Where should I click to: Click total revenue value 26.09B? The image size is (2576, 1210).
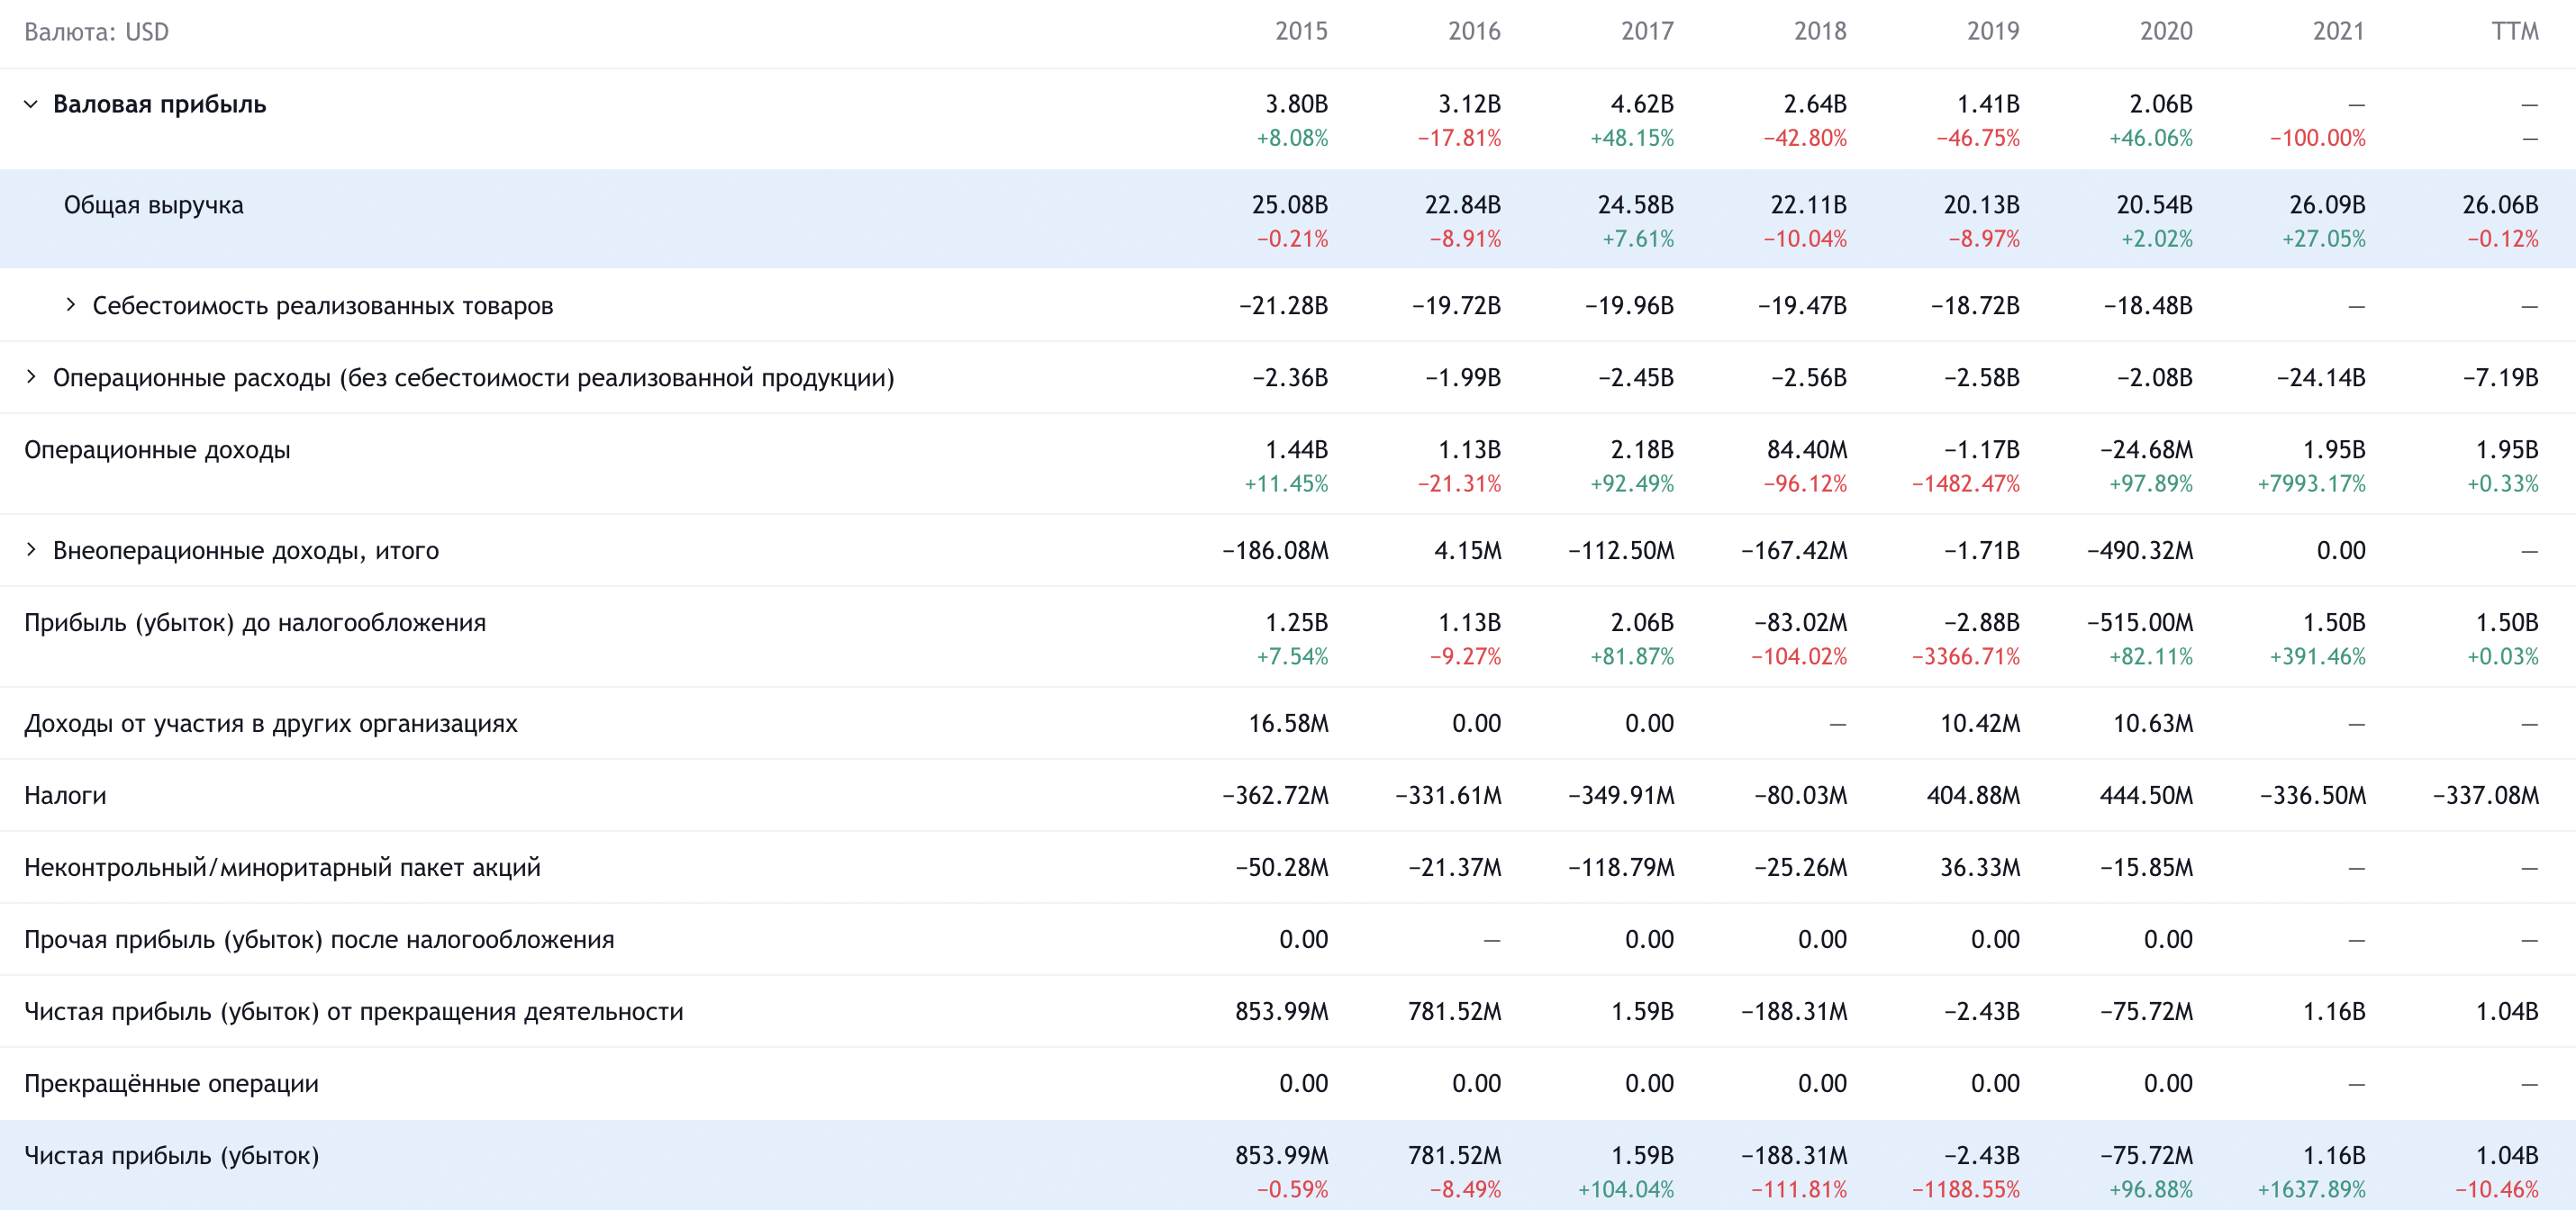(x=2328, y=205)
